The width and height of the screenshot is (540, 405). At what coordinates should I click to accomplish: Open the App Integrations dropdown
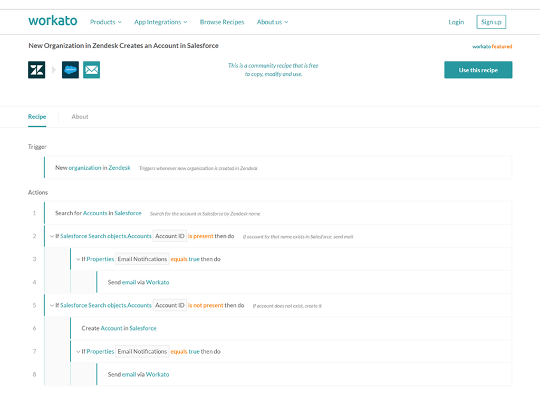pos(160,22)
